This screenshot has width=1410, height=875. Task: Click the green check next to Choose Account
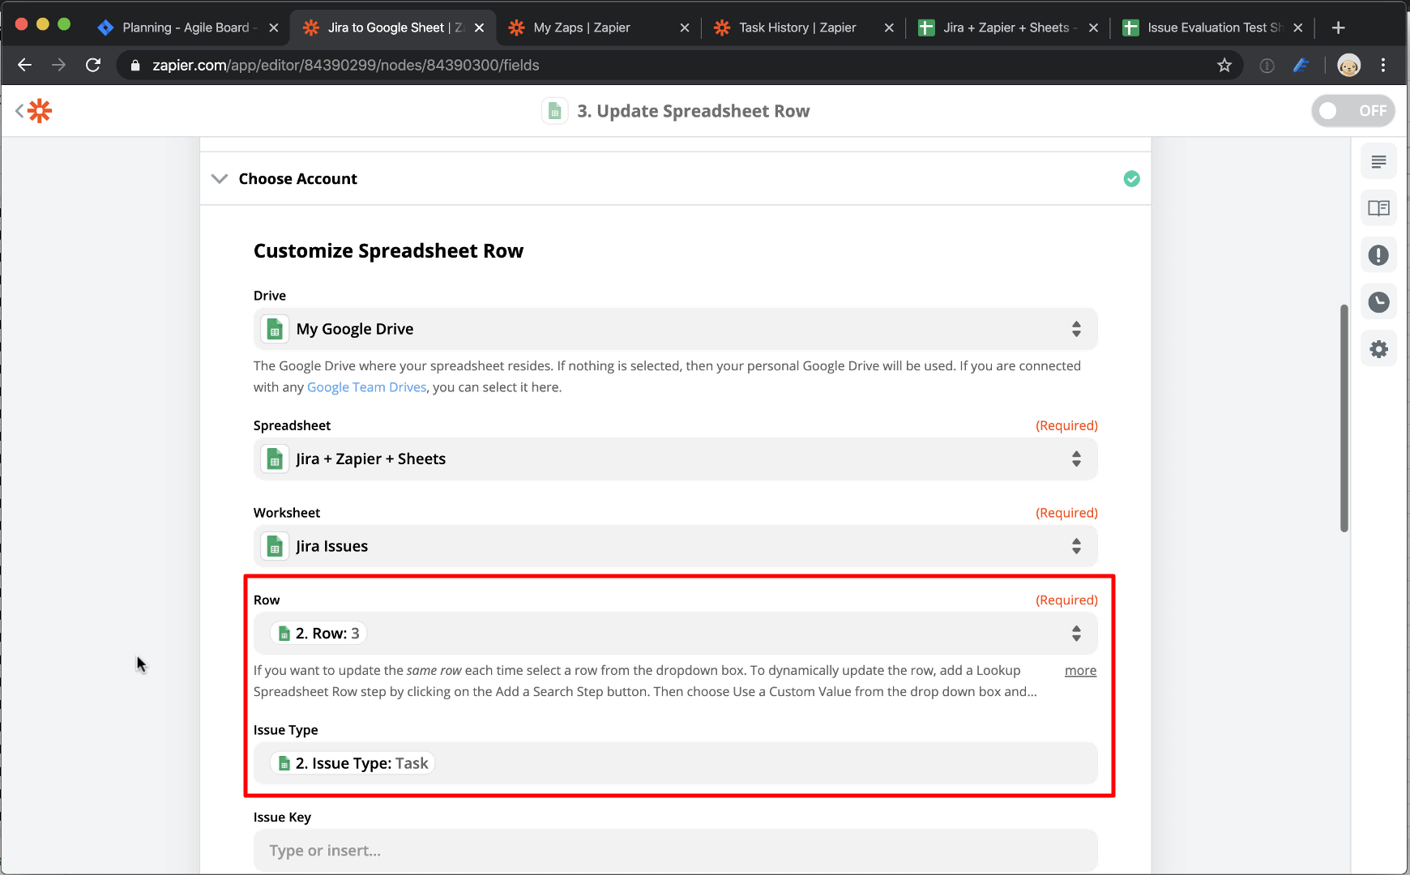[1131, 179]
